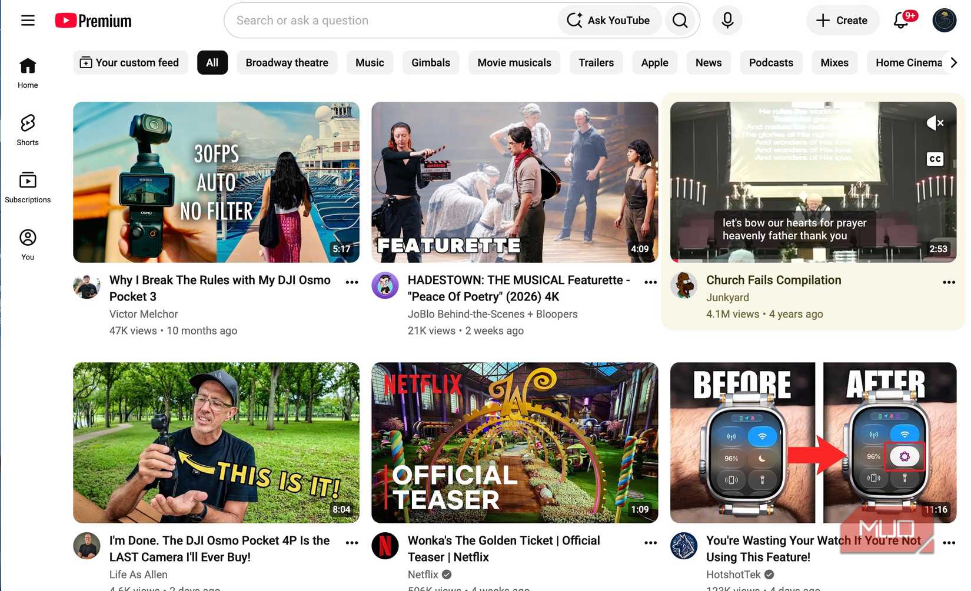The height and width of the screenshot is (591, 971).
Task: Open JoBlo Behind-the-Scenes + Bloopers channel link
Action: (493, 314)
